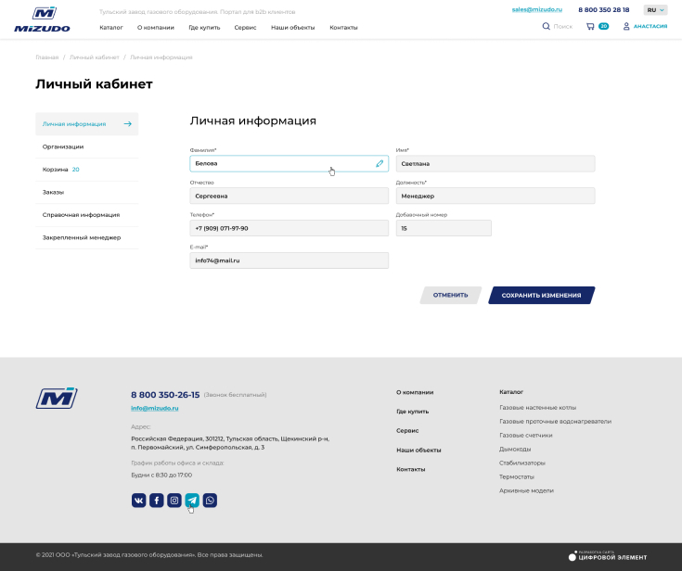This screenshot has width=682, height=571.
Task: Open Закрепленный менеджер sidebar item
Action: point(82,237)
